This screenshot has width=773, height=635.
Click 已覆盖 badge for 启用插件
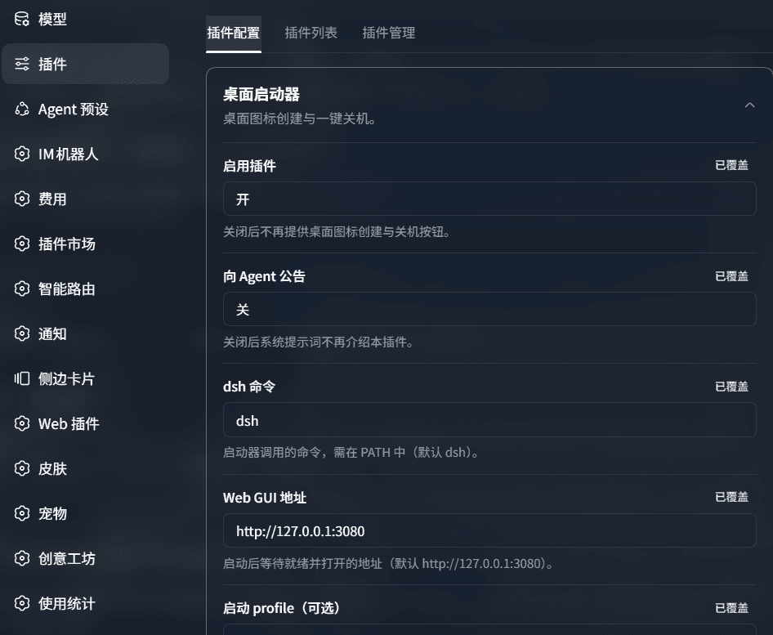tap(731, 165)
